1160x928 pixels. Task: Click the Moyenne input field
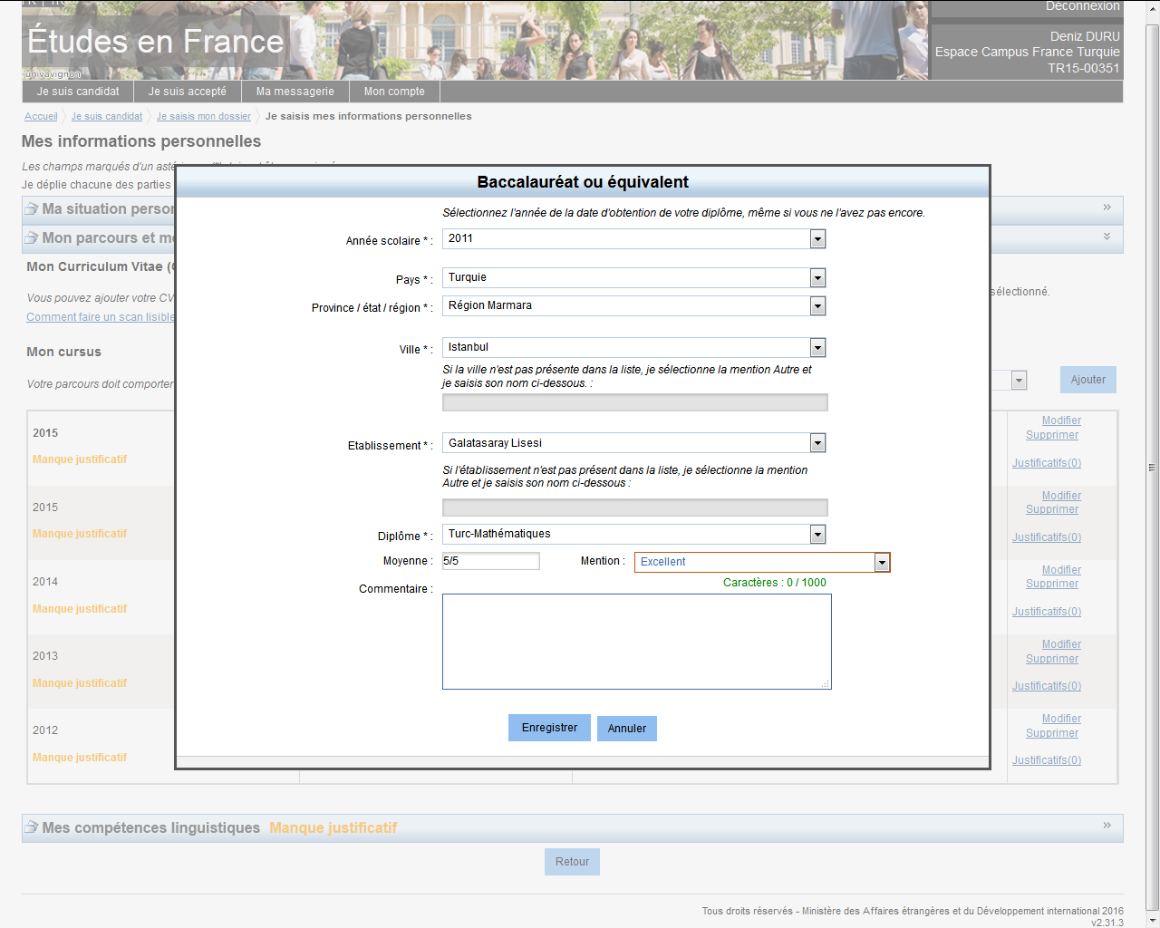[x=491, y=561]
